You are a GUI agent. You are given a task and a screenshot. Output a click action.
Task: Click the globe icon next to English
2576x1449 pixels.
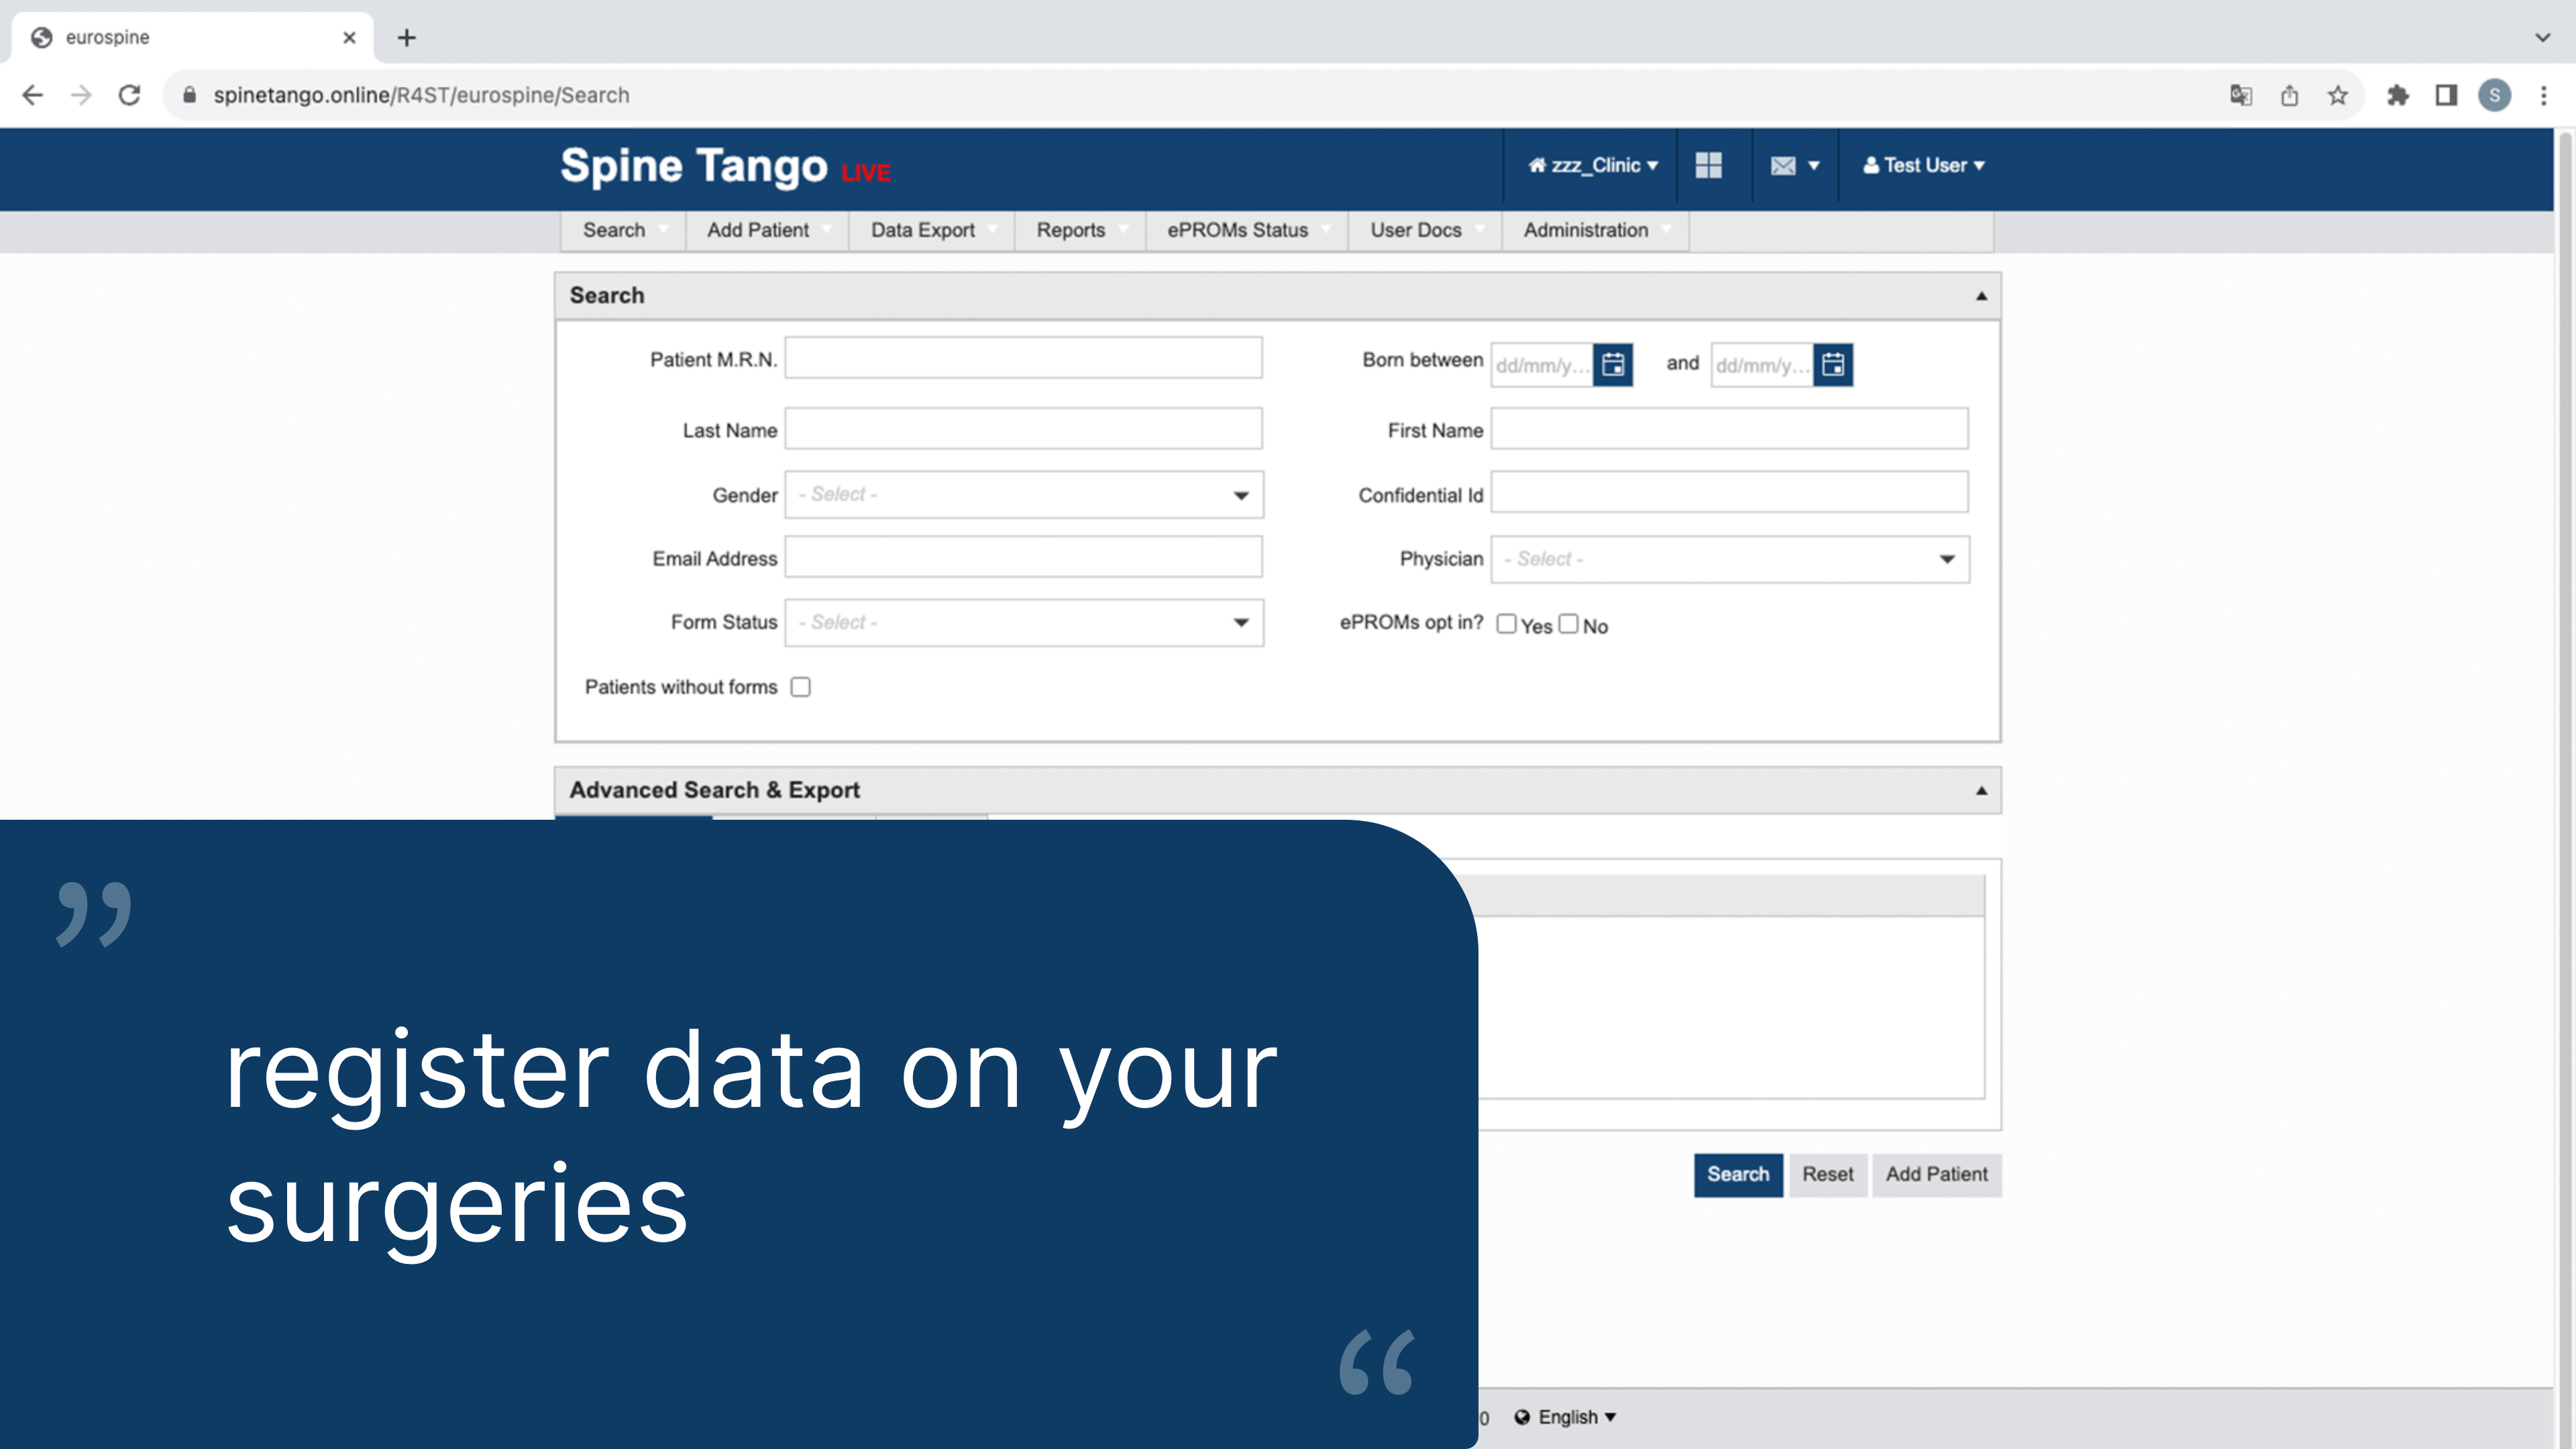click(1522, 1416)
